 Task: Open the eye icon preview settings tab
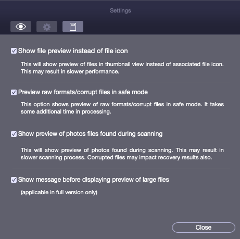(x=21, y=27)
